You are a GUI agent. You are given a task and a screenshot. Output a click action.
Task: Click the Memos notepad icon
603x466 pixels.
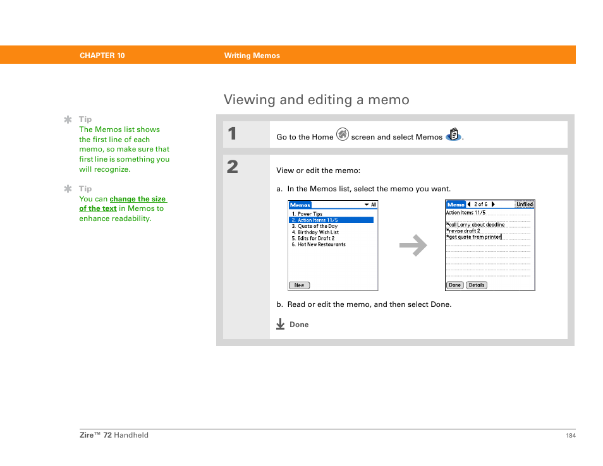click(453, 134)
